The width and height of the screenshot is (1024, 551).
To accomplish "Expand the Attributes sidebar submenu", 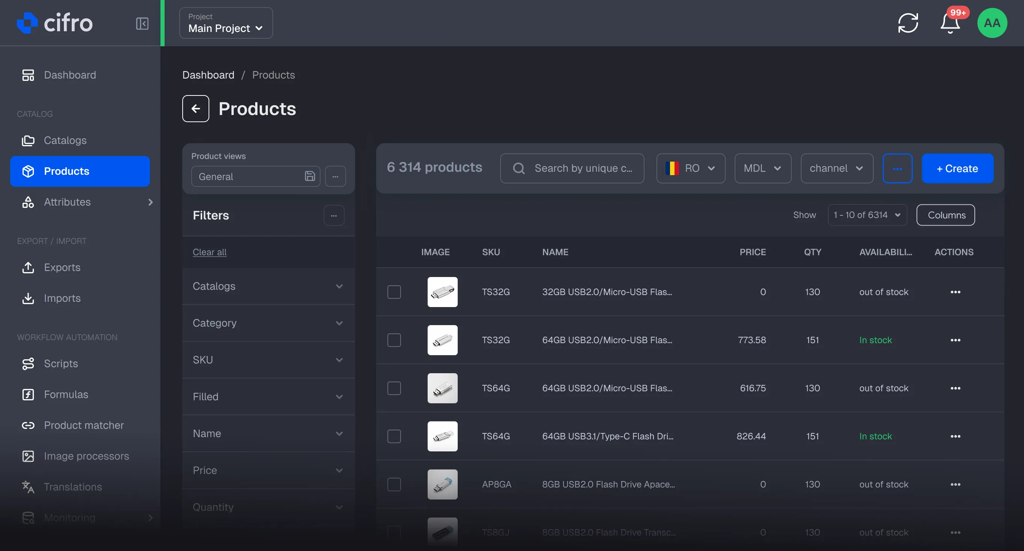I will [x=150, y=202].
